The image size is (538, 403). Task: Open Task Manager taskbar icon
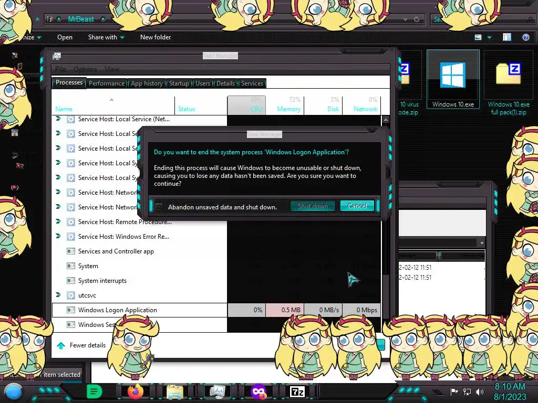coord(217,391)
